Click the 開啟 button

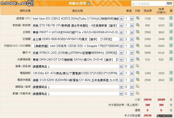[169, 4]
